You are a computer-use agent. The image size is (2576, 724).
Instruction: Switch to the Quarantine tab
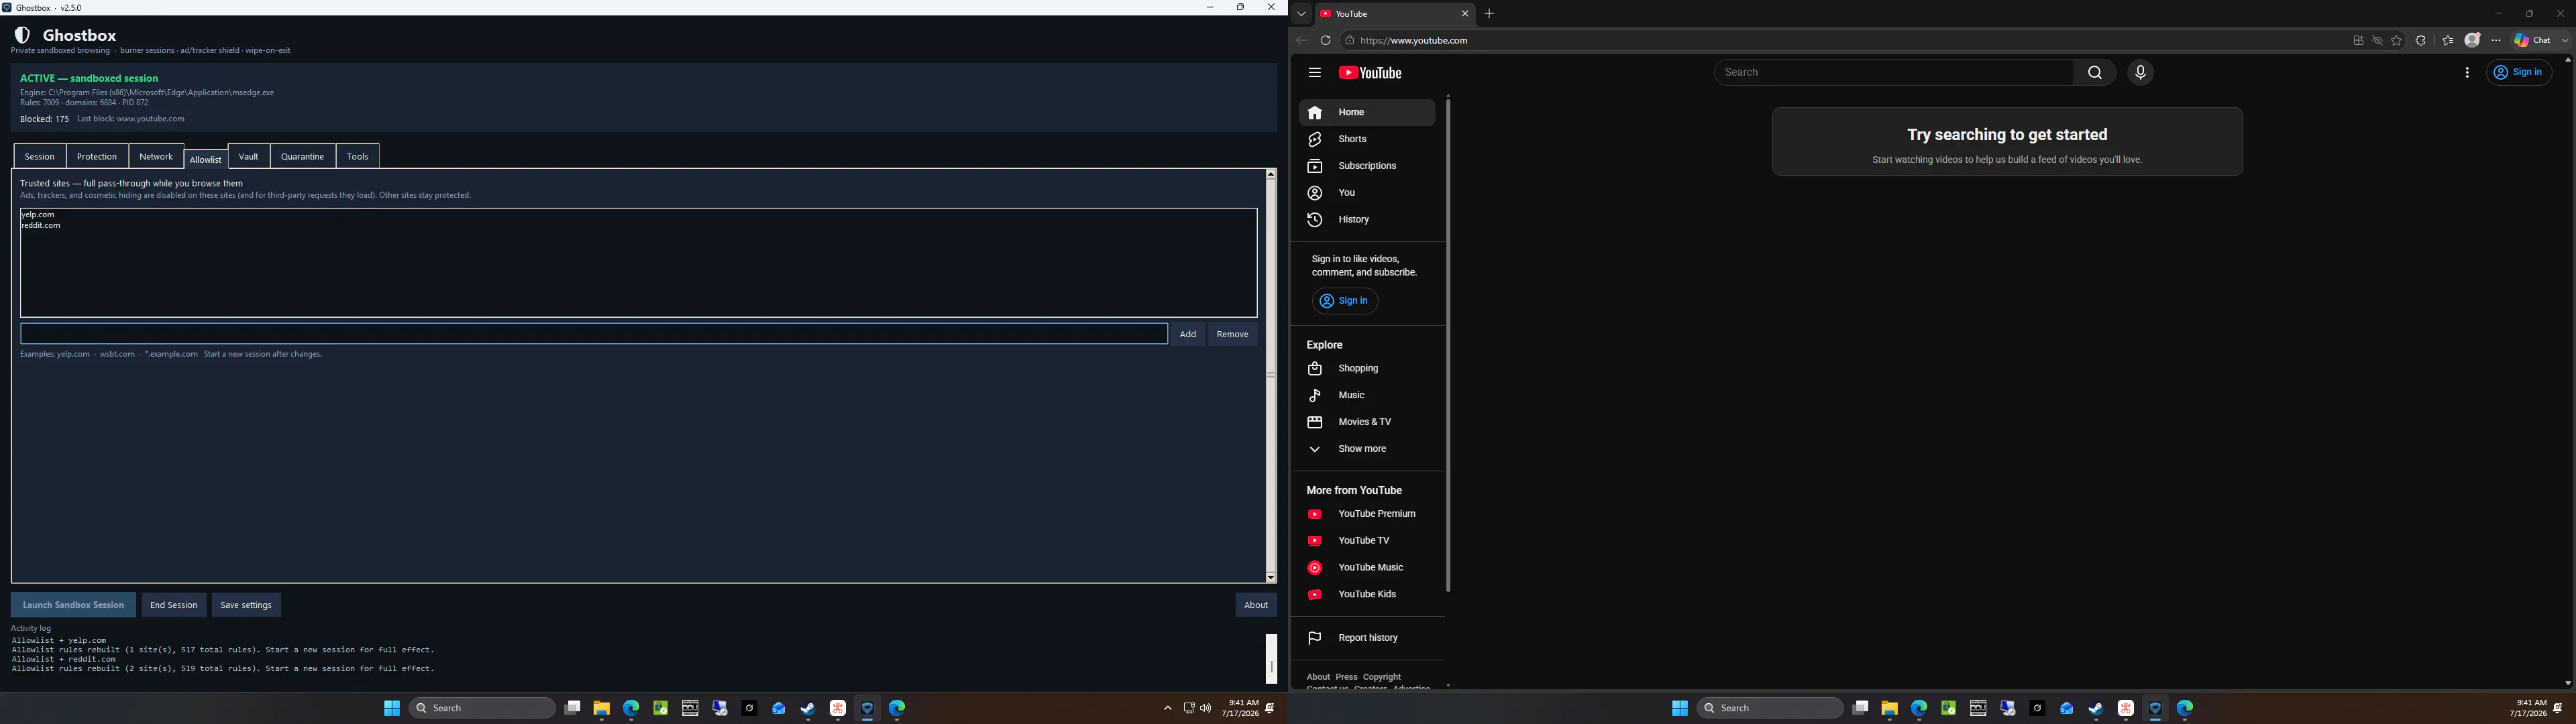coord(302,157)
